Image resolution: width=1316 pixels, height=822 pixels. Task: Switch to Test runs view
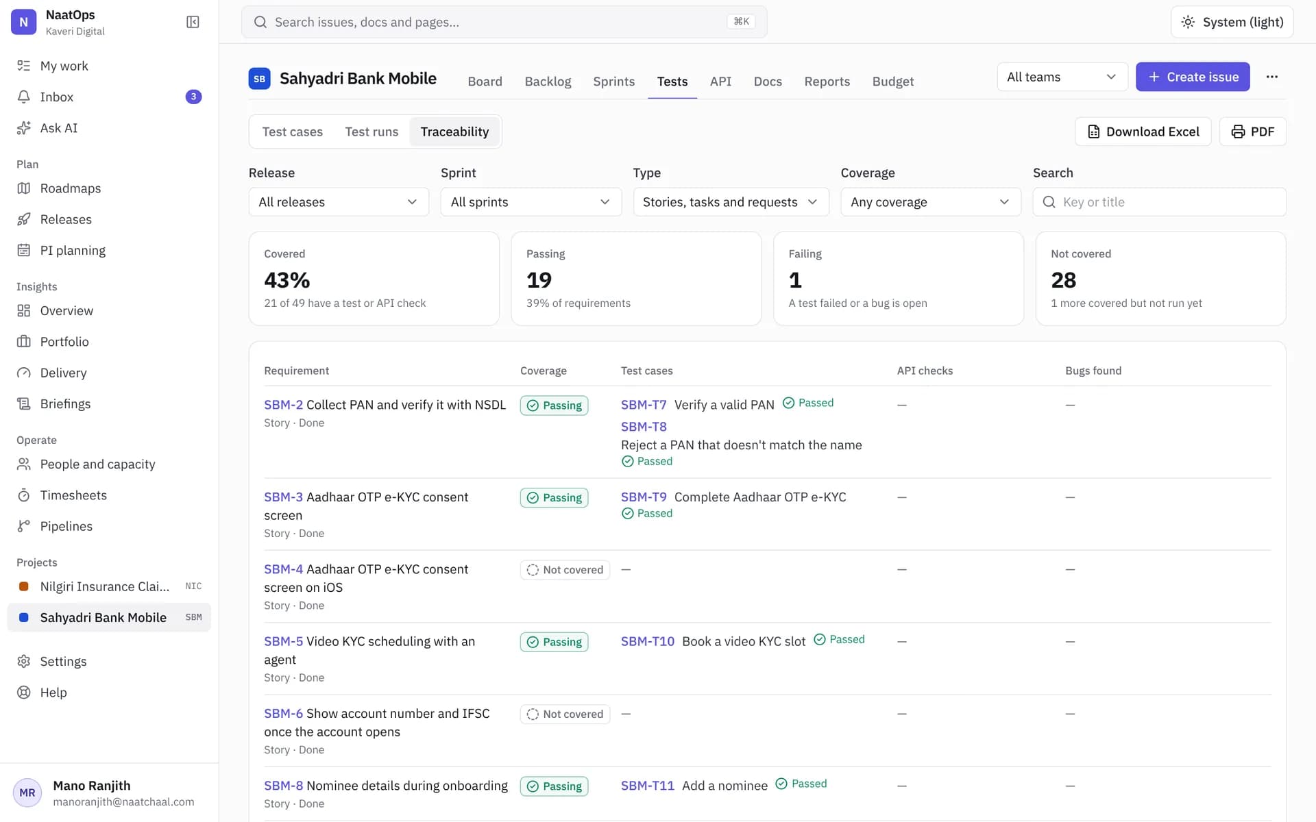[371, 132]
